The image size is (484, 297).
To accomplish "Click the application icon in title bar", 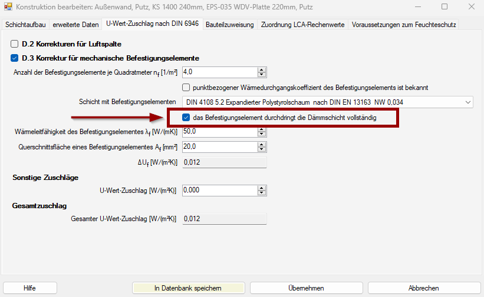I will [8, 7].
